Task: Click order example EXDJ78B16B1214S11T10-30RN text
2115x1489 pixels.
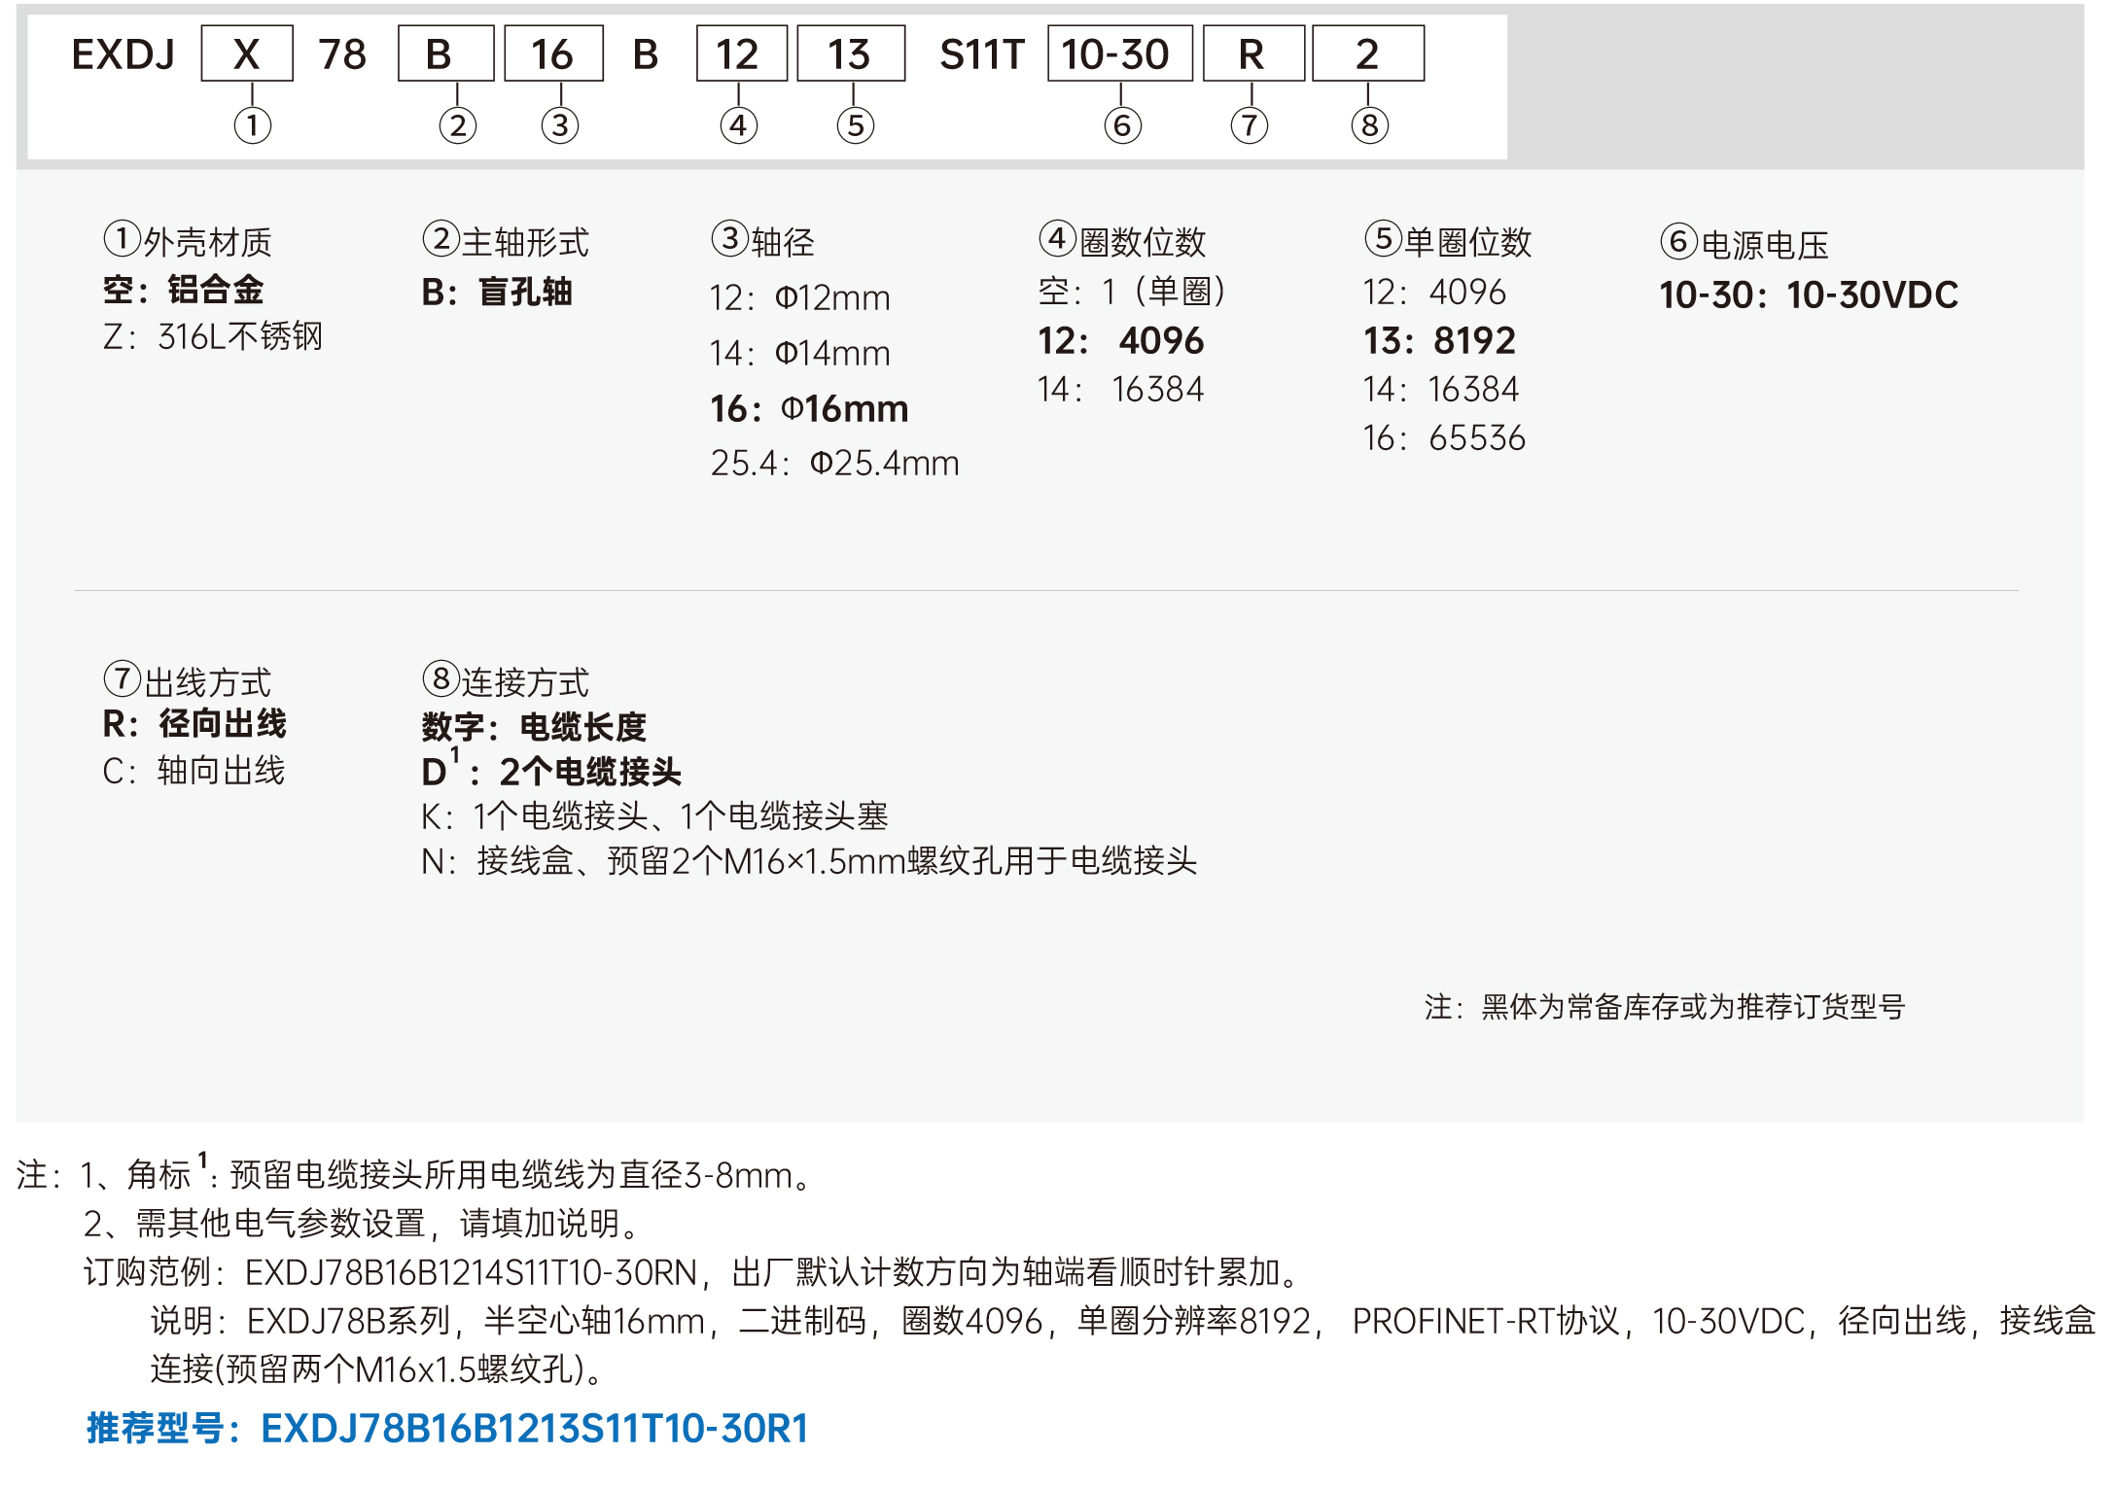Action: (x=472, y=1272)
